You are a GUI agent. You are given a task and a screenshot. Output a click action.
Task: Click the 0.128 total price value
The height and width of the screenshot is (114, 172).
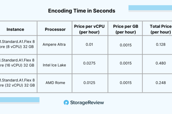click(161, 44)
